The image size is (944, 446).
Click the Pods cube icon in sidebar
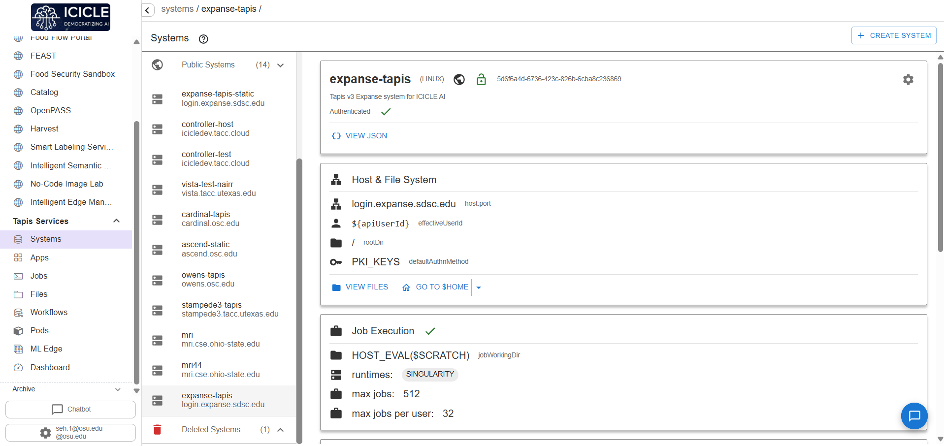point(18,331)
